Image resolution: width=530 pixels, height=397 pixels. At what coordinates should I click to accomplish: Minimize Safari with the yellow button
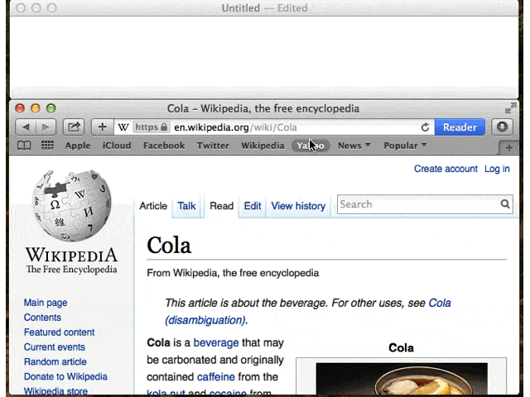[36, 108]
